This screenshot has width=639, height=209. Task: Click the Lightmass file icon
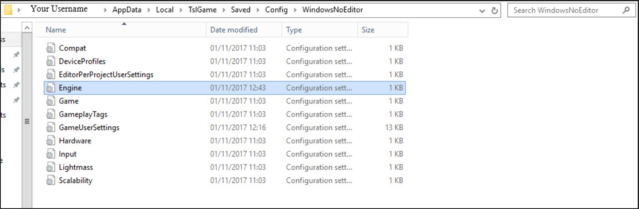(x=50, y=167)
